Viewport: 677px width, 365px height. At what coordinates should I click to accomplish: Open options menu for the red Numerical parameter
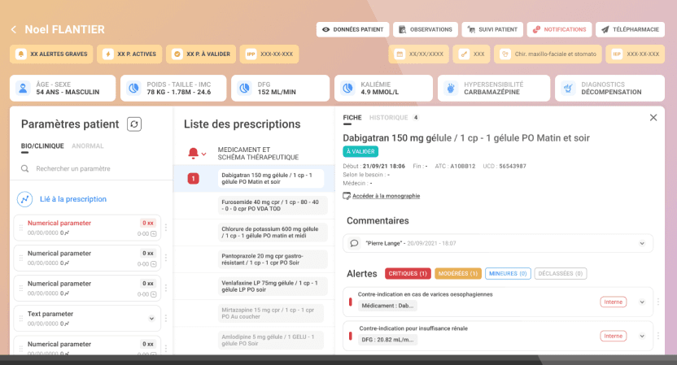coord(166,228)
